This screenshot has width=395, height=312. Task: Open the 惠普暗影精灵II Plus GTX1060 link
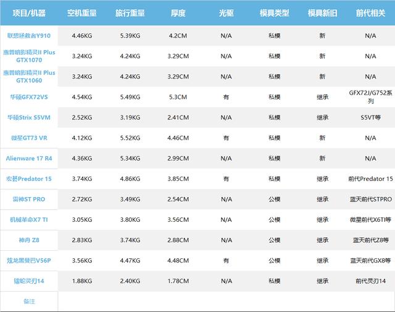coord(29,77)
